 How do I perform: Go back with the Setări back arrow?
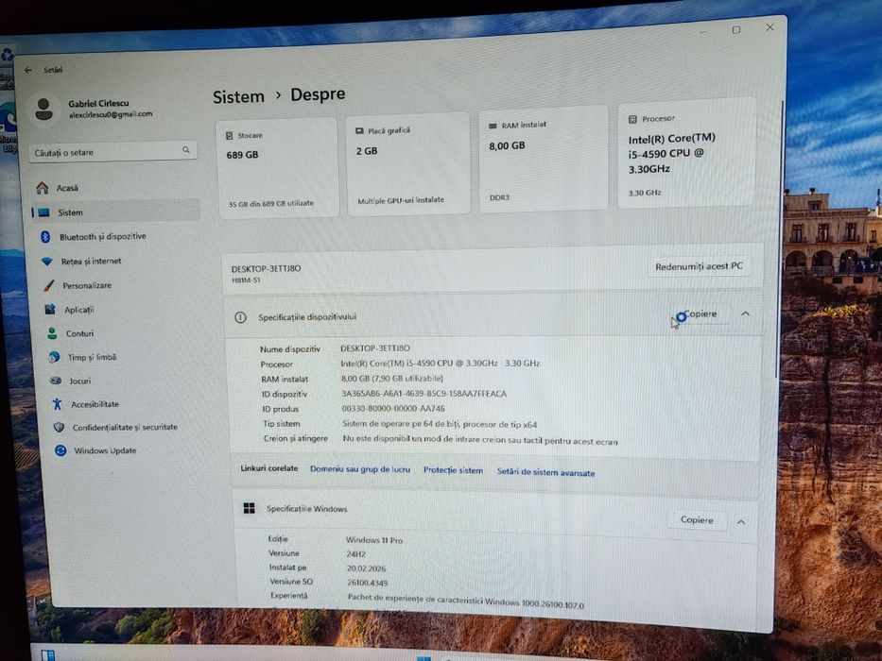[28, 70]
